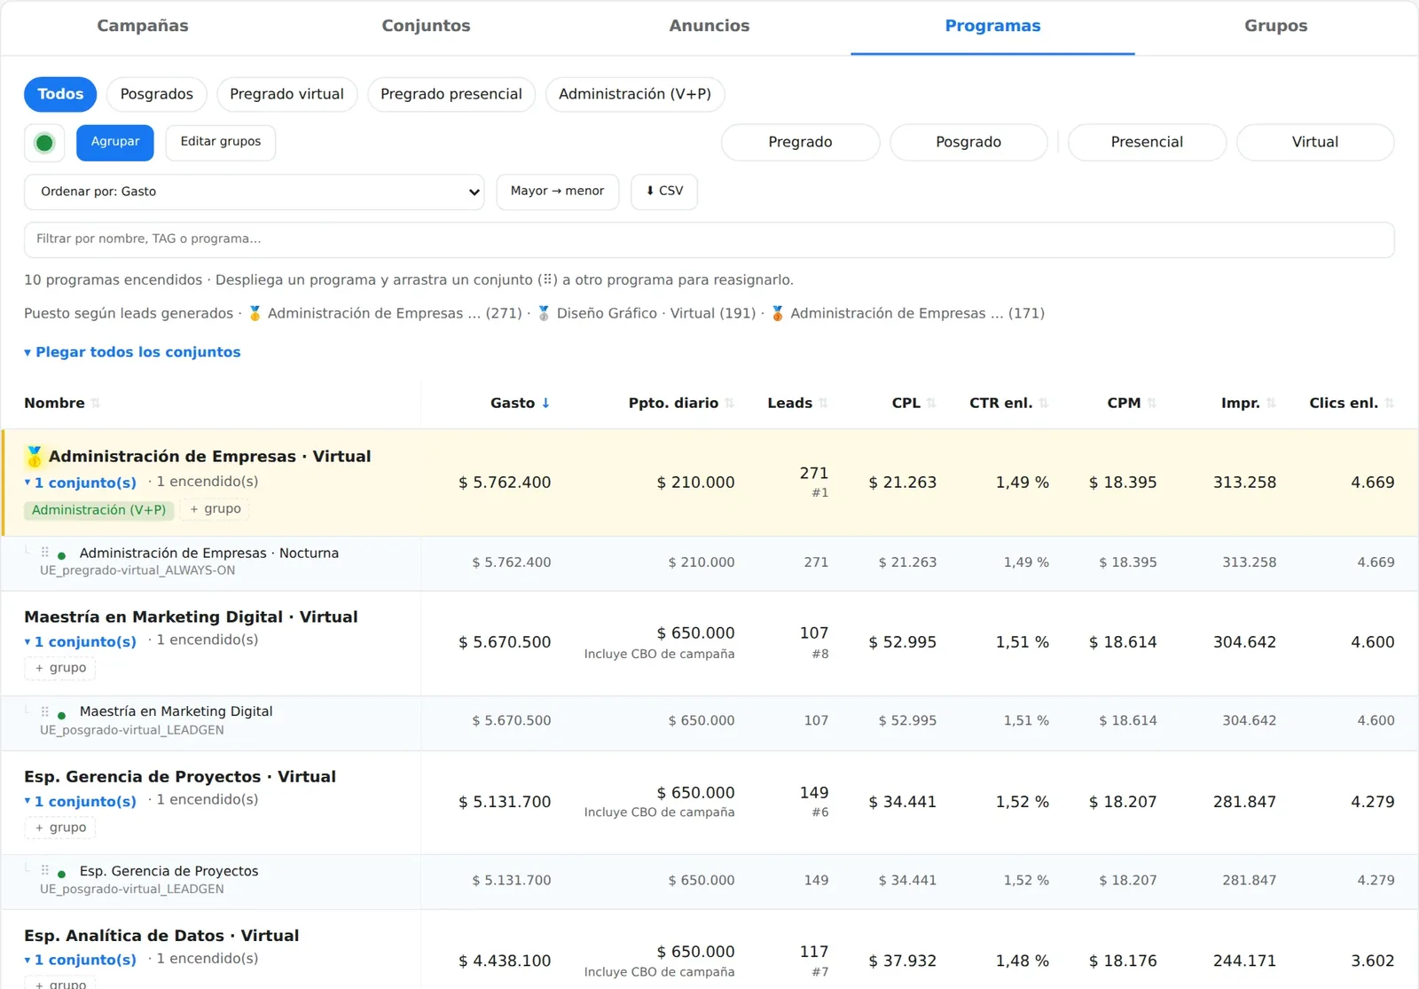Filter by Pregrado virtual pill
This screenshot has width=1419, height=989.
286,94
